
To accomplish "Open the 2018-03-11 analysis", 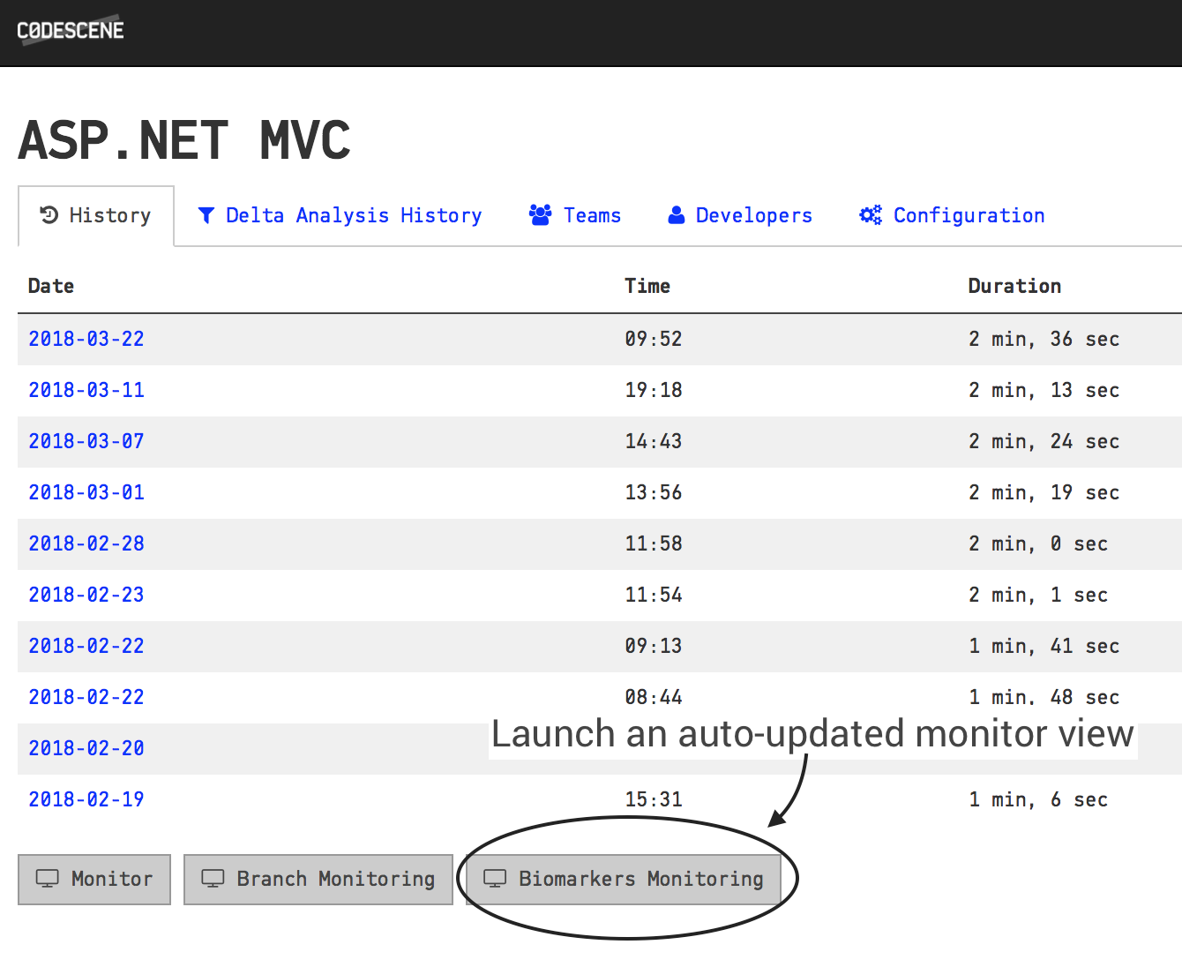I will pyautogui.click(x=86, y=390).
